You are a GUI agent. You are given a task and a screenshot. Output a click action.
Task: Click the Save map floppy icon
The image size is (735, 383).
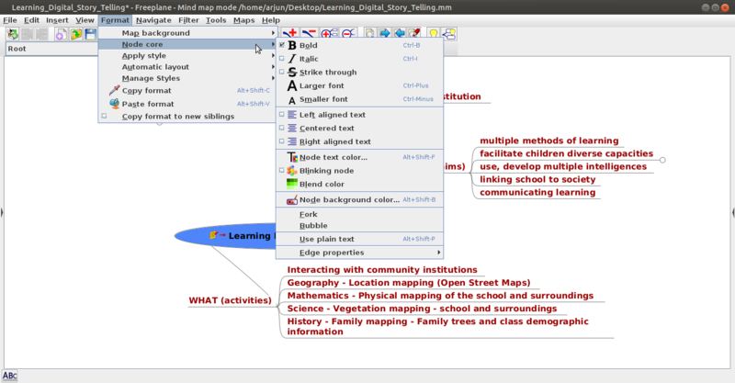click(91, 34)
